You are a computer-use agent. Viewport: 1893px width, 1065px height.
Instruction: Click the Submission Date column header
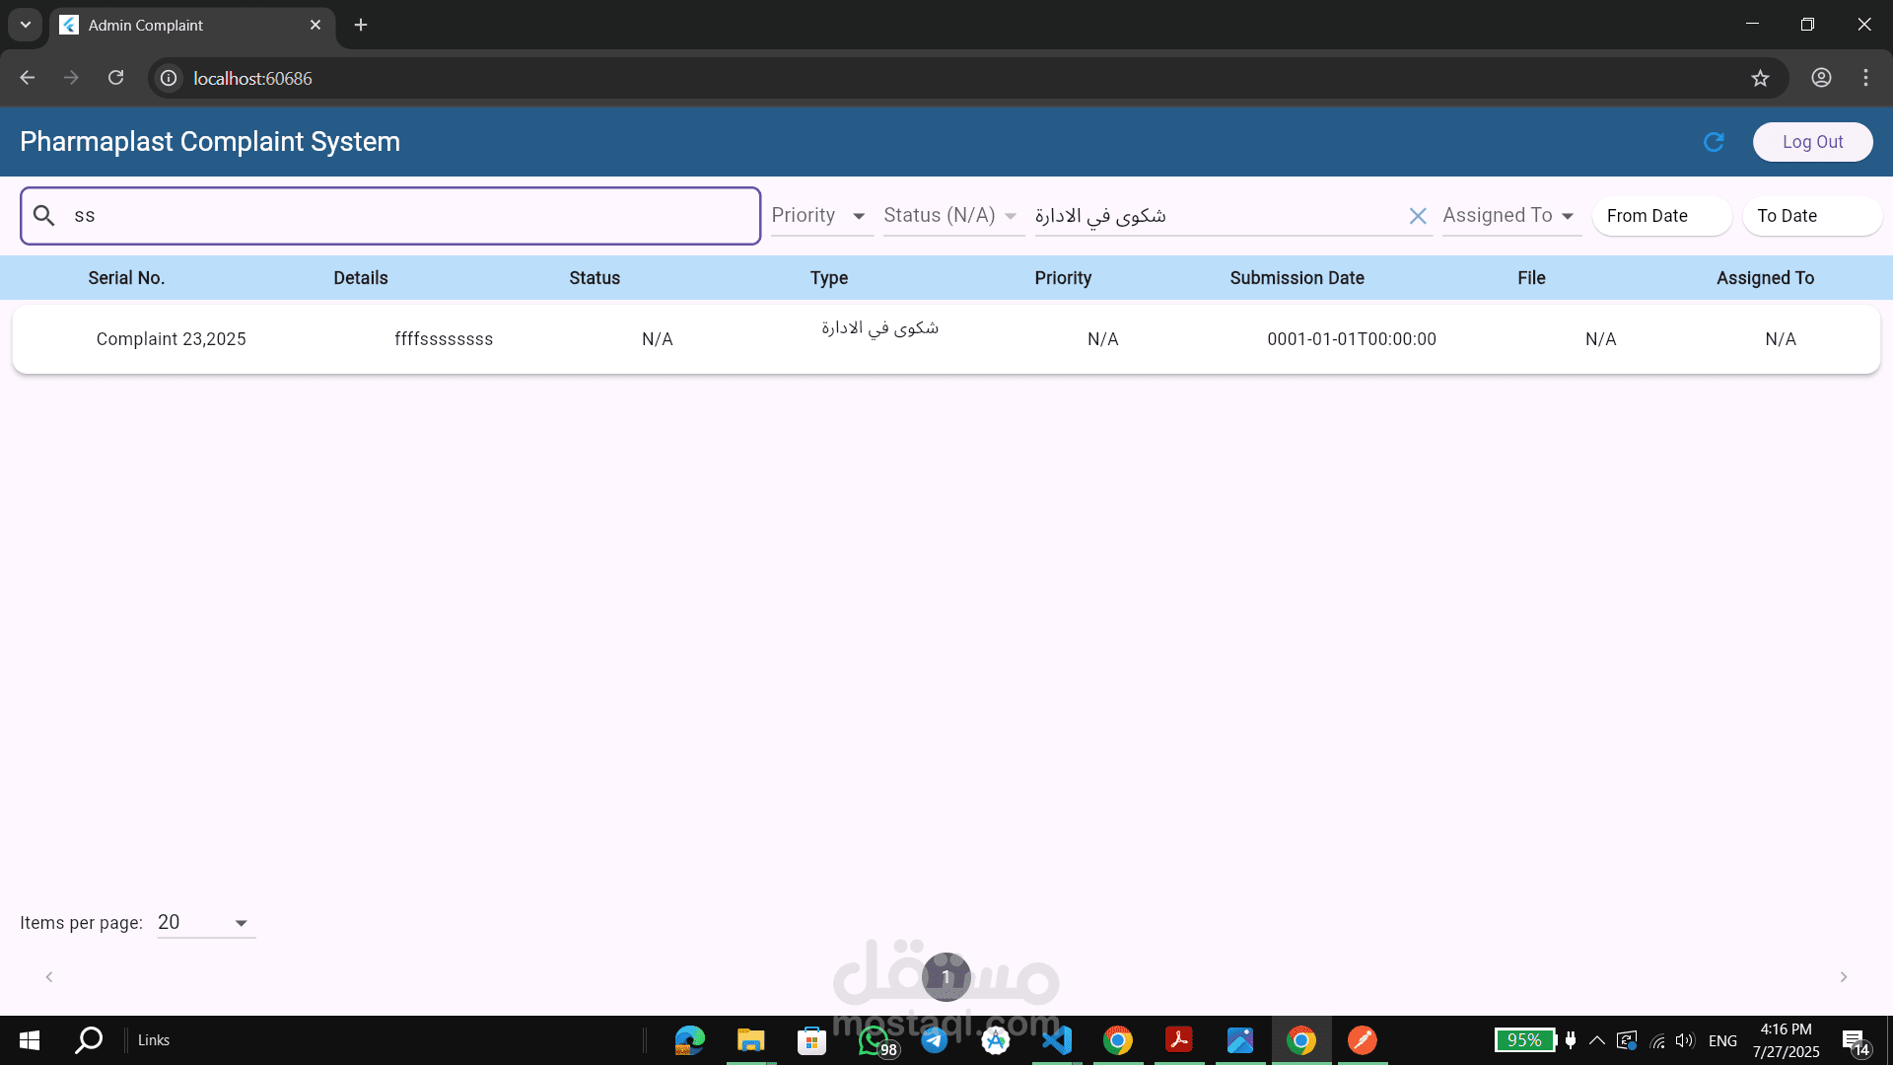pyautogui.click(x=1297, y=278)
